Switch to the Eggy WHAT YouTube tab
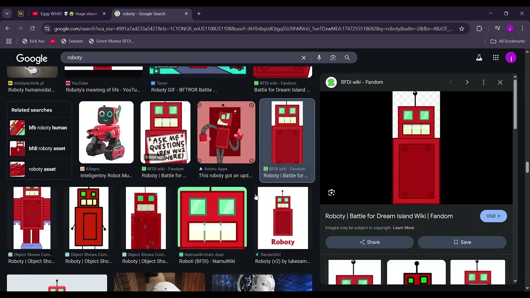The image size is (530, 298). (x=68, y=14)
